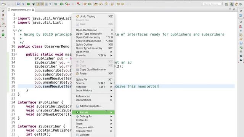This screenshot has width=244, height=137.
Task: Expand the Show In submenu
Action: [93, 55]
